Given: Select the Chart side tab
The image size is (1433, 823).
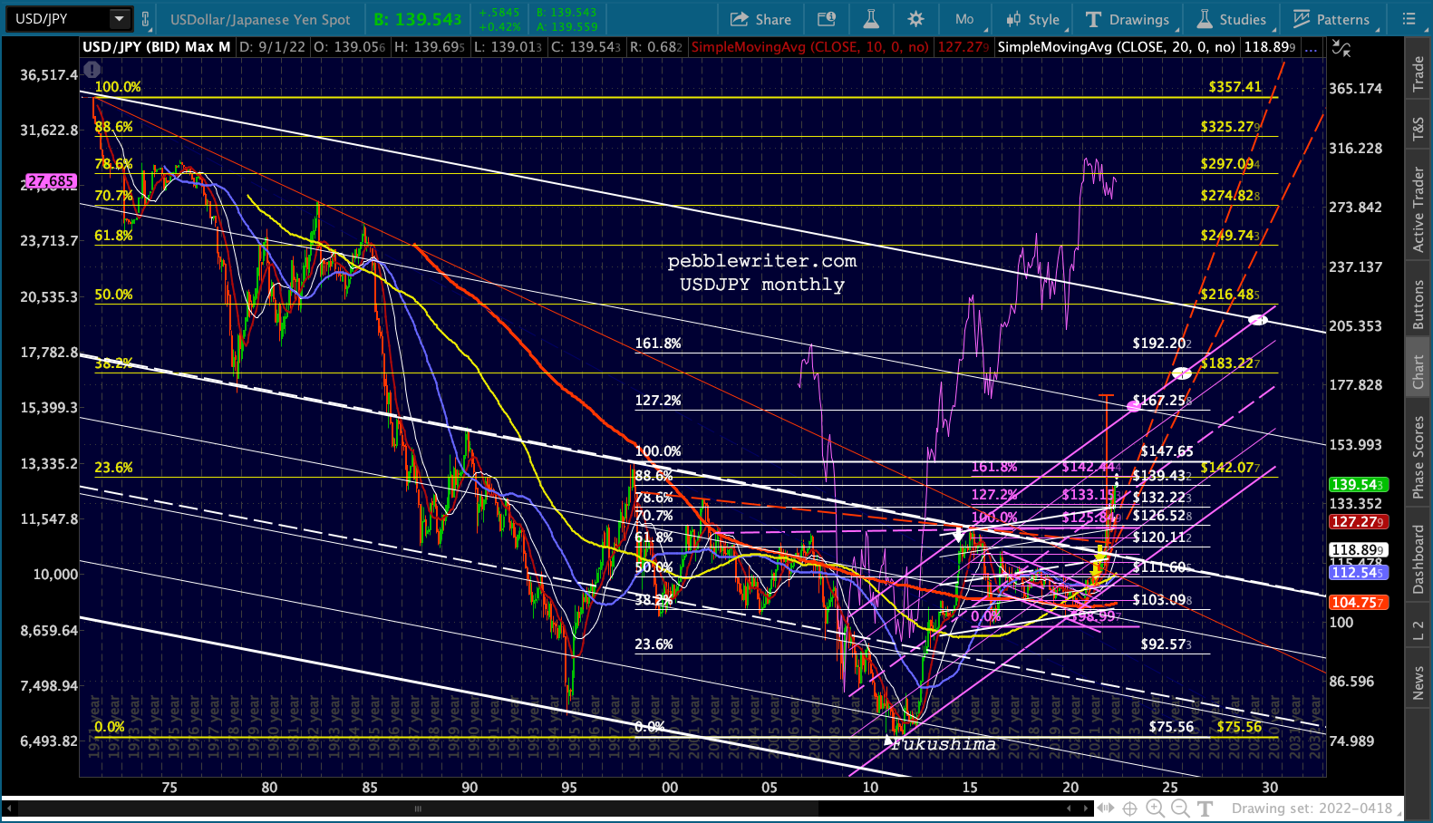Looking at the screenshot, I should (x=1418, y=371).
